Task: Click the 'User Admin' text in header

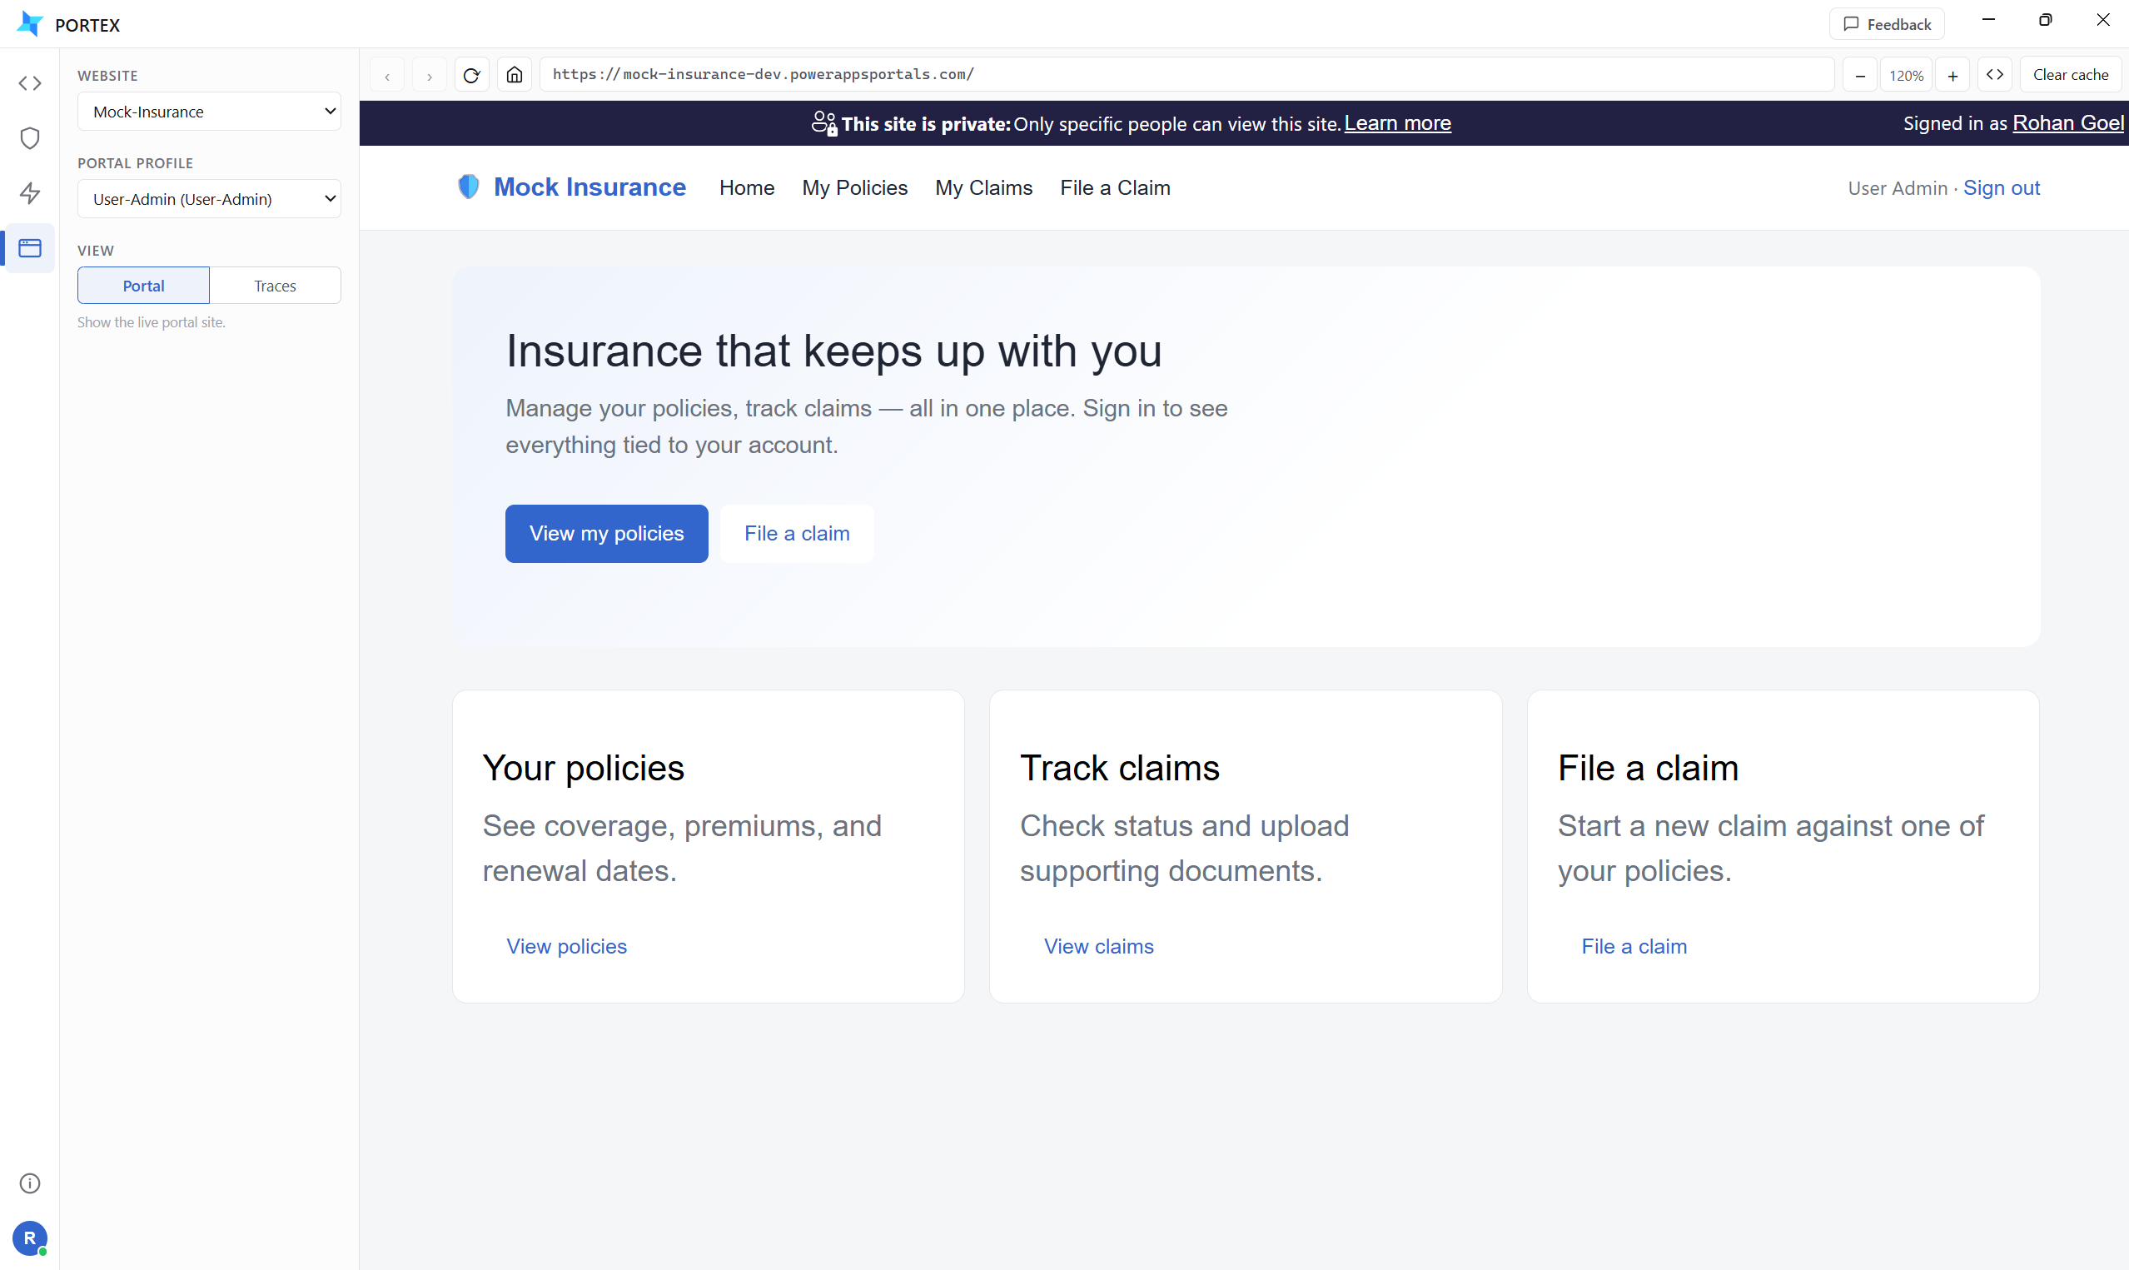Action: tap(1898, 188)
